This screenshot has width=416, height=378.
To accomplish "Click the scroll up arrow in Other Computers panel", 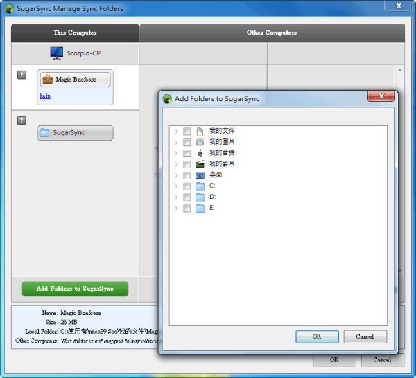I will click(x=400, y=70).
